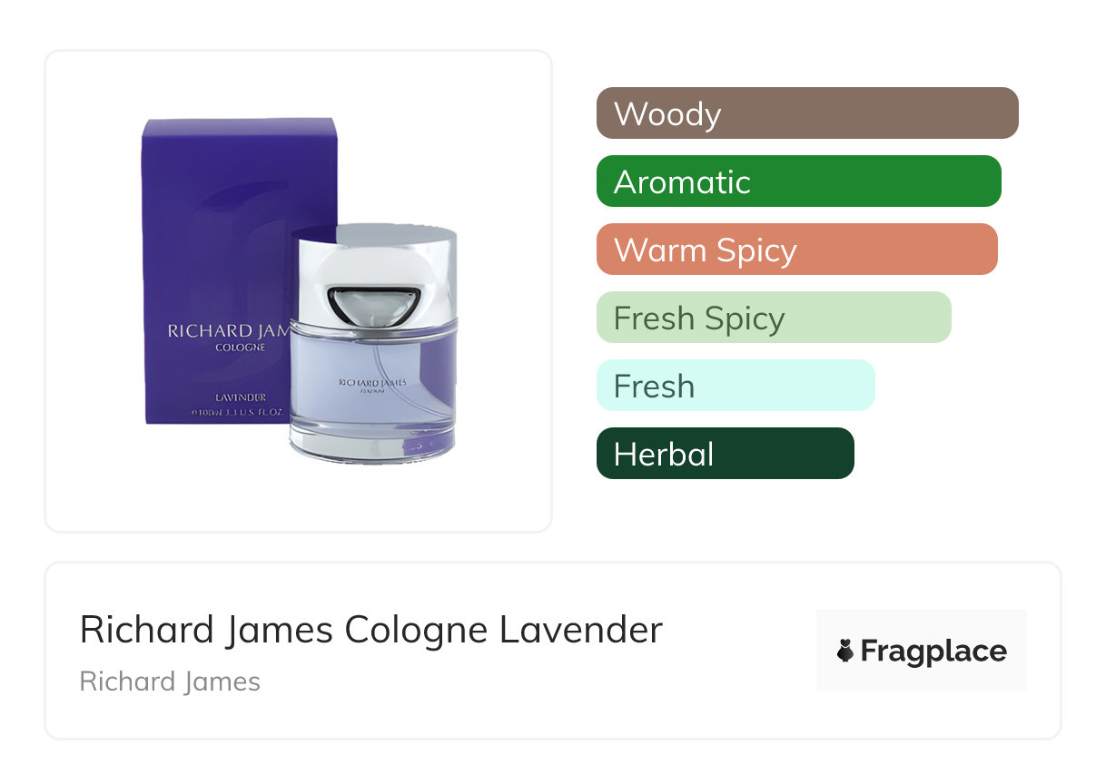
Task: Click the lavender liquid section of the bottle
Action: coord(373,381)
